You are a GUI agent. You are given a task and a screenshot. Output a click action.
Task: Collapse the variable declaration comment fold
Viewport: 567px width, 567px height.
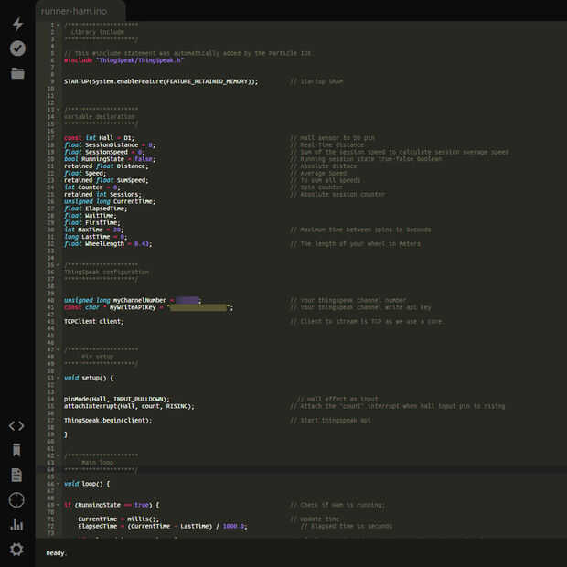58,110
